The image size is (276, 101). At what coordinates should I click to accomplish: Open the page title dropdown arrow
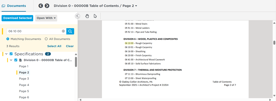[x=136, y=6]
